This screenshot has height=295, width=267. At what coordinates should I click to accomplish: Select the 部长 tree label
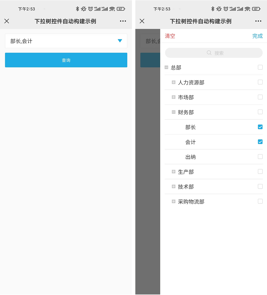190,127
